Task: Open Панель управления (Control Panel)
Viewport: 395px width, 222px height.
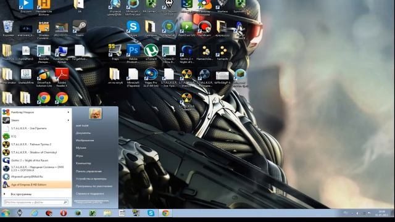Action: pyautogui.click(x=89, y=171)
